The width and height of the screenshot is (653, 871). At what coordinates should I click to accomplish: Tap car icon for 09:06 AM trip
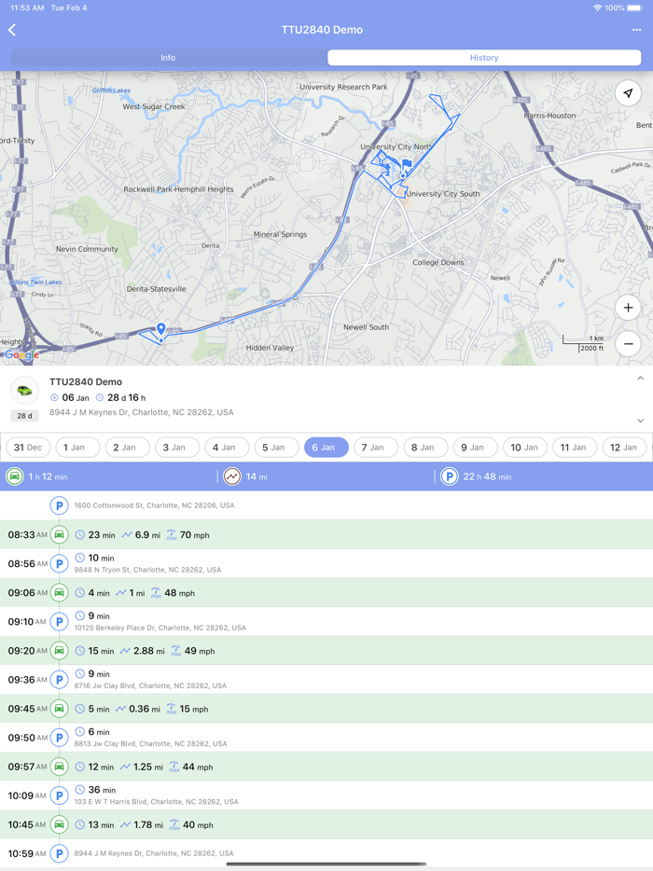click(60, 593)
